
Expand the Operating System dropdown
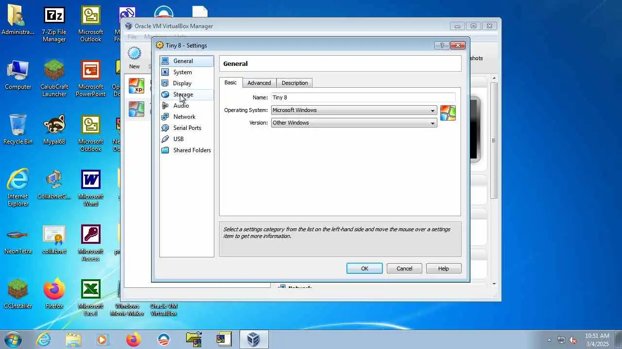click(x=354, y=110)
